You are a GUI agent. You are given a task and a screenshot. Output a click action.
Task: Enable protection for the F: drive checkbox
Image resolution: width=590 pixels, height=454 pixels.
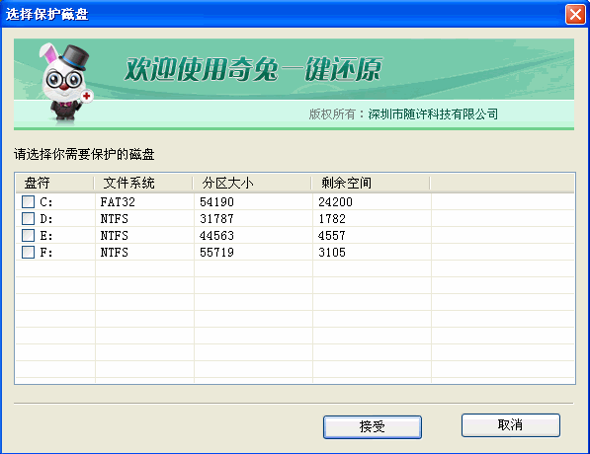pyautogui.click(x=29, y=252)
